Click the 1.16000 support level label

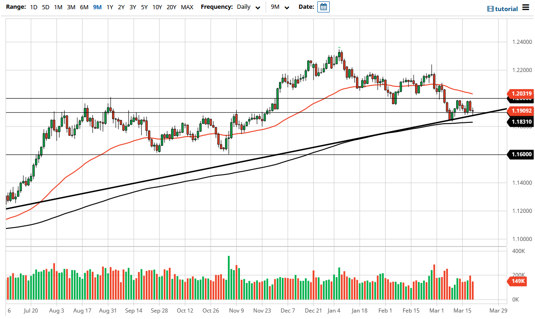(x=520, y=154)
